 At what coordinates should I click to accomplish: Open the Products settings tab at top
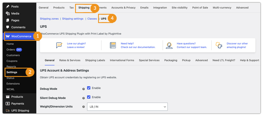point(59,8)
